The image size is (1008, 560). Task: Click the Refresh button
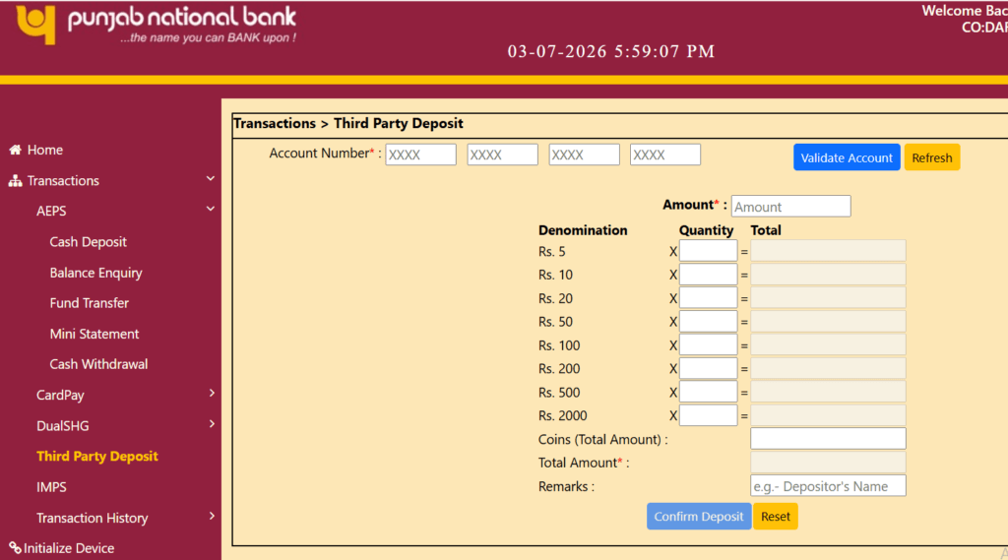click(x=931, y=157)
